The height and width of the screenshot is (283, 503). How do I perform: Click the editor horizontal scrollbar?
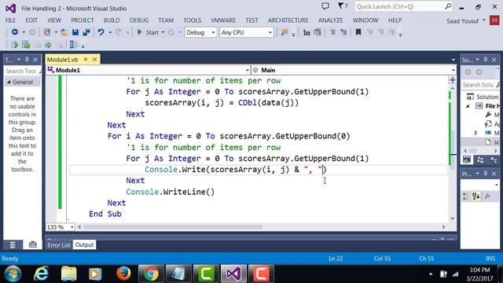(x=173, y=227)
